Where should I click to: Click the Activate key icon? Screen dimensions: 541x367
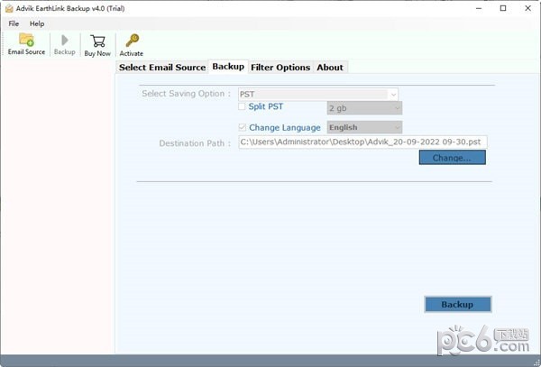pyautogui.click(x=132, y=41)
